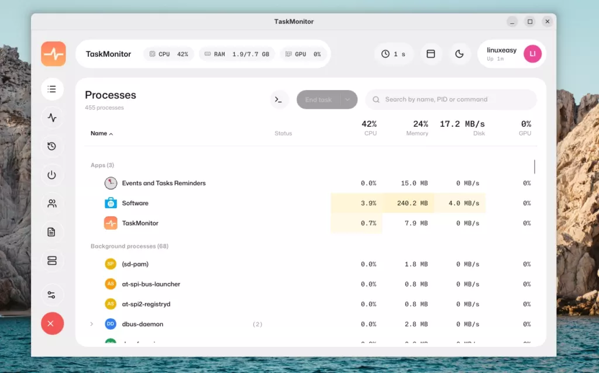
Task: Click the End task button
Action: 319,99
